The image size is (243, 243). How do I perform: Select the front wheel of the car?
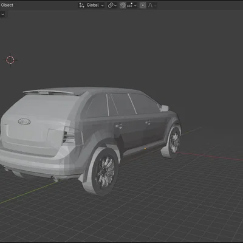tap(173, 142)
